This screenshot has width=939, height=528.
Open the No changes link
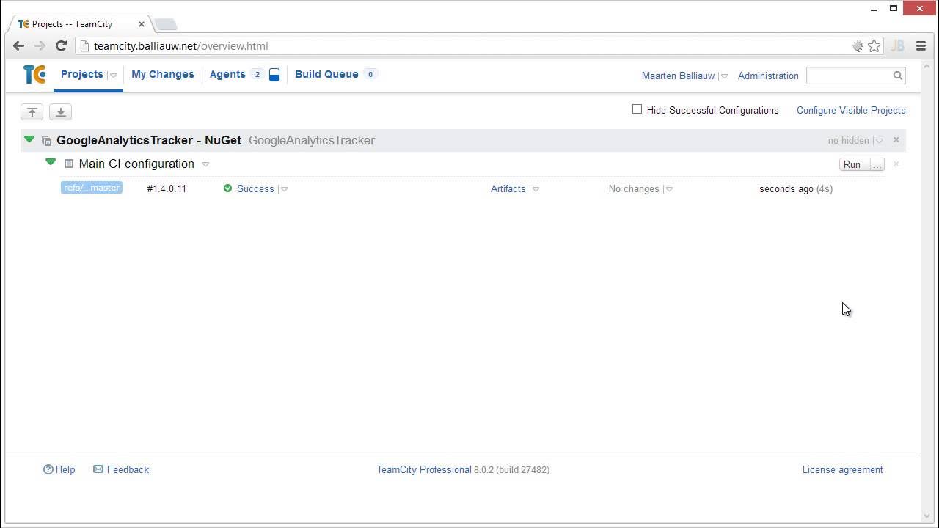click(x=634, y=188)
